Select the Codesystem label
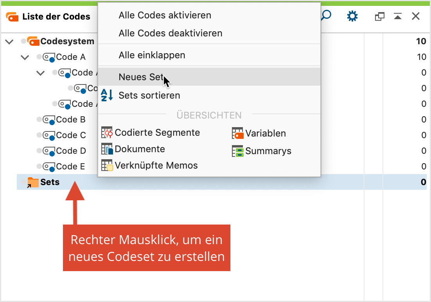The image size is (431, 302). 67,41
